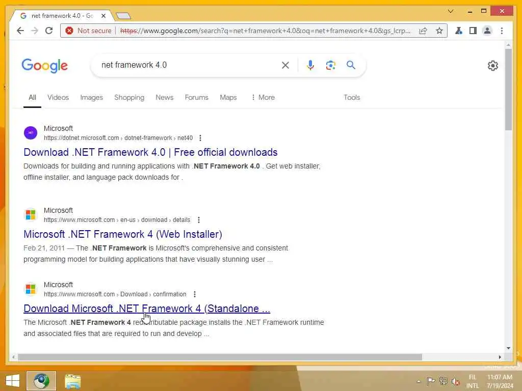Viewport: 522px width, 391px height.
Task: Switch to the Videos tab
Action: pos(58,97)
